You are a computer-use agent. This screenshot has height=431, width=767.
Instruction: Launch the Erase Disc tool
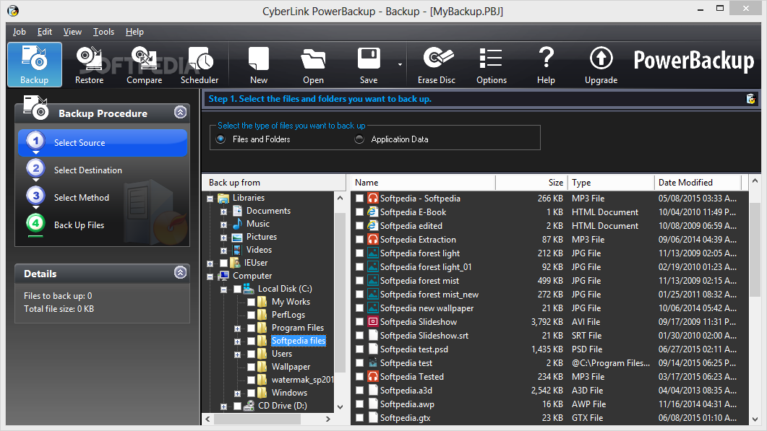point(437,64)
